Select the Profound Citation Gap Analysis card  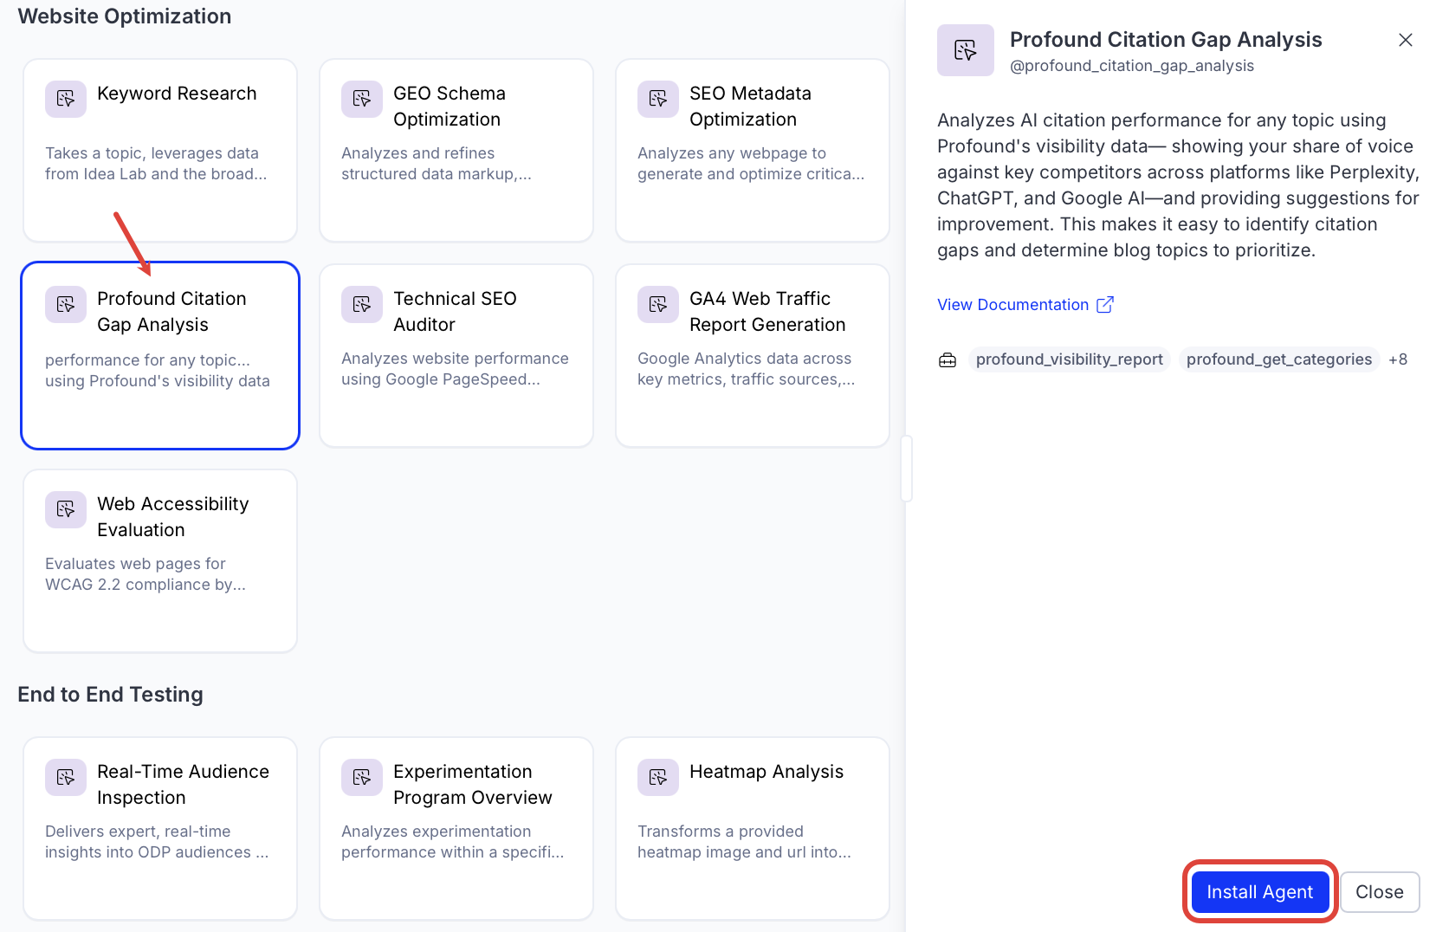[x=160, y=355]
